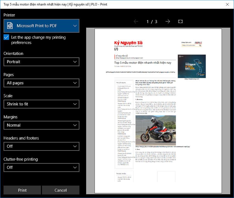Open the Clutter-free printing dropdown
Screen dimensions: 234x198
point(41,167)
